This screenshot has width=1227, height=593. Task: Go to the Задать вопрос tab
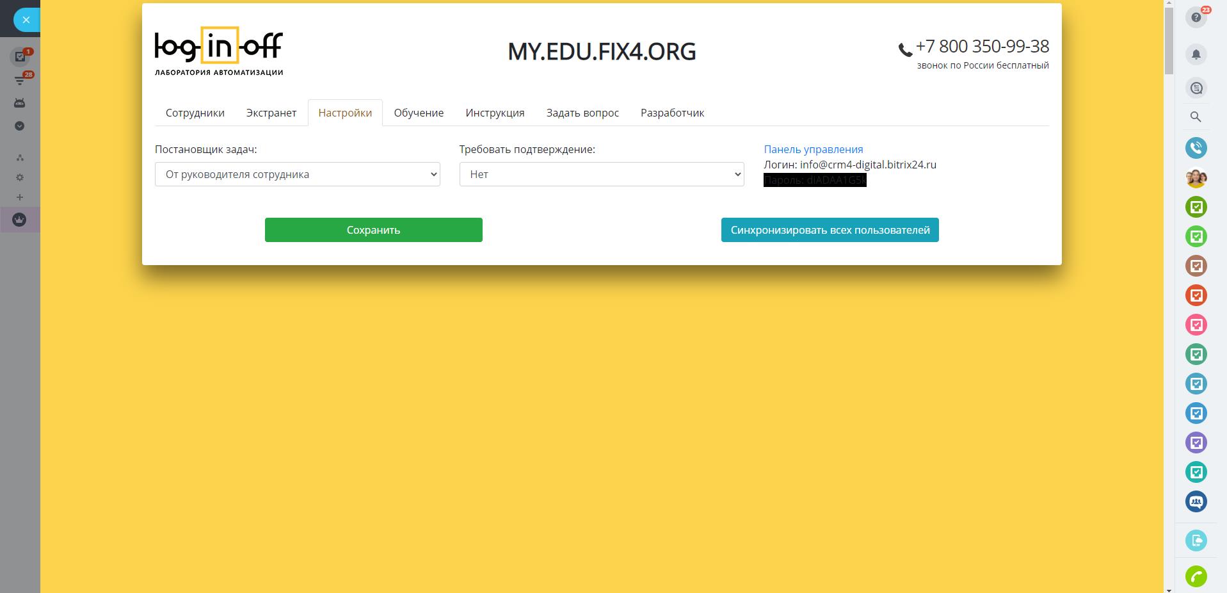582,113
